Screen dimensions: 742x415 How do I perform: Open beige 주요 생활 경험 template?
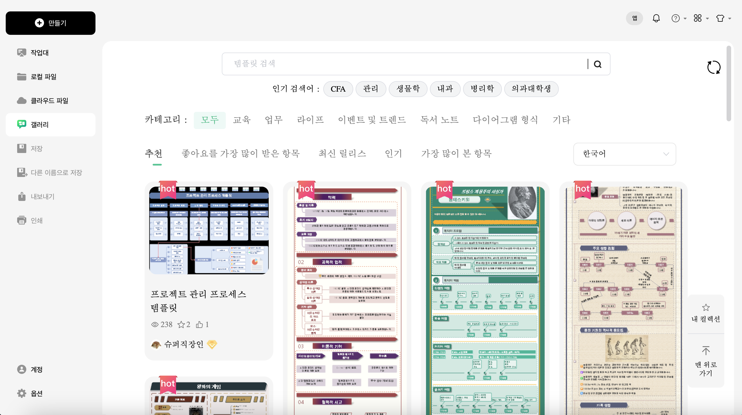point(623,301)
